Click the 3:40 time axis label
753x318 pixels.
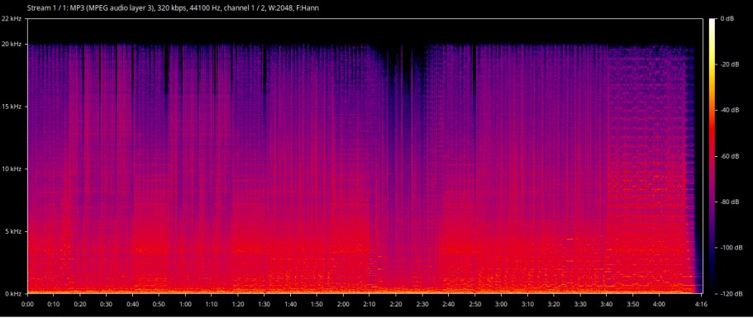tap(606, 304)
